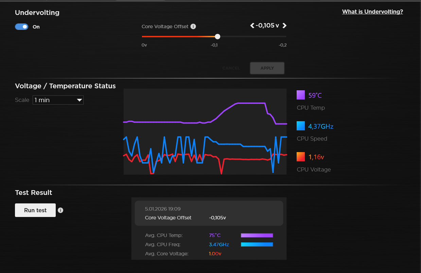Click the Cancel button
The image size is (421, 273).
pos(231,68)
